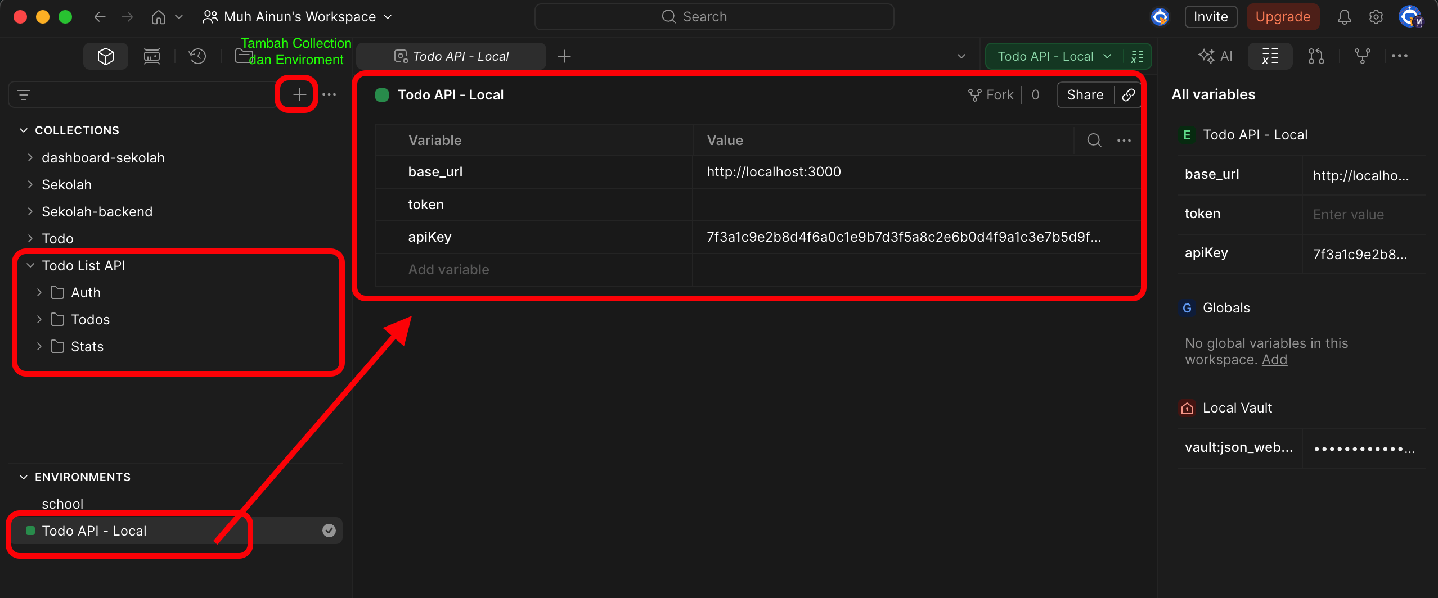
Task: Click the Add link under Globals
Action: click(1274, 360)
